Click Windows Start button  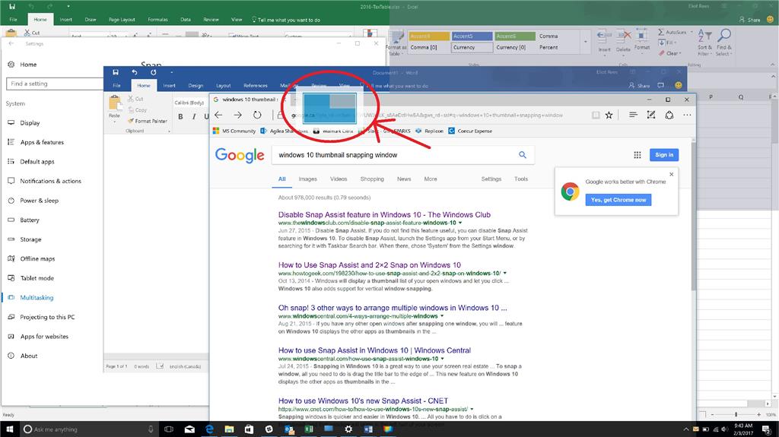click(9, 429)
